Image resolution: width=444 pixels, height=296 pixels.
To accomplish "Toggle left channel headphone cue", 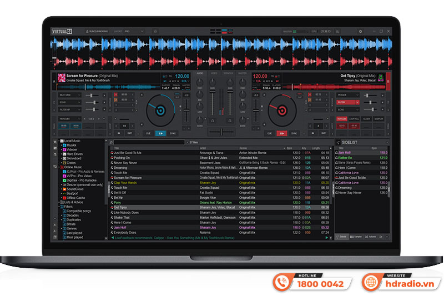I will click(x=213, y=121).
